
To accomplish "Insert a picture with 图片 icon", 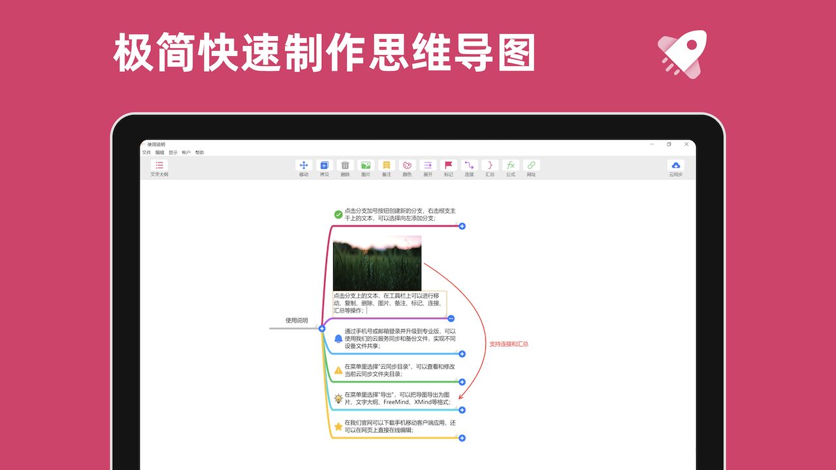I will [366, 166].
